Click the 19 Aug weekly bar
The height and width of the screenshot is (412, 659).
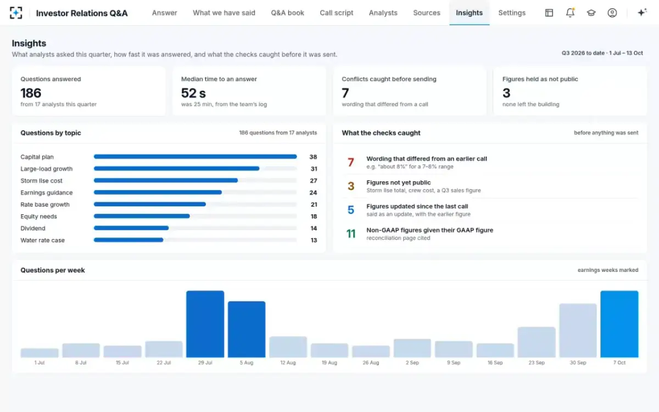tap(329, 350)
